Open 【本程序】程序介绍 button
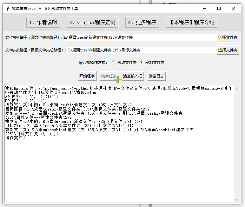Screen dimensions: 245x207 pyautogui.click(x=192, y=22)
